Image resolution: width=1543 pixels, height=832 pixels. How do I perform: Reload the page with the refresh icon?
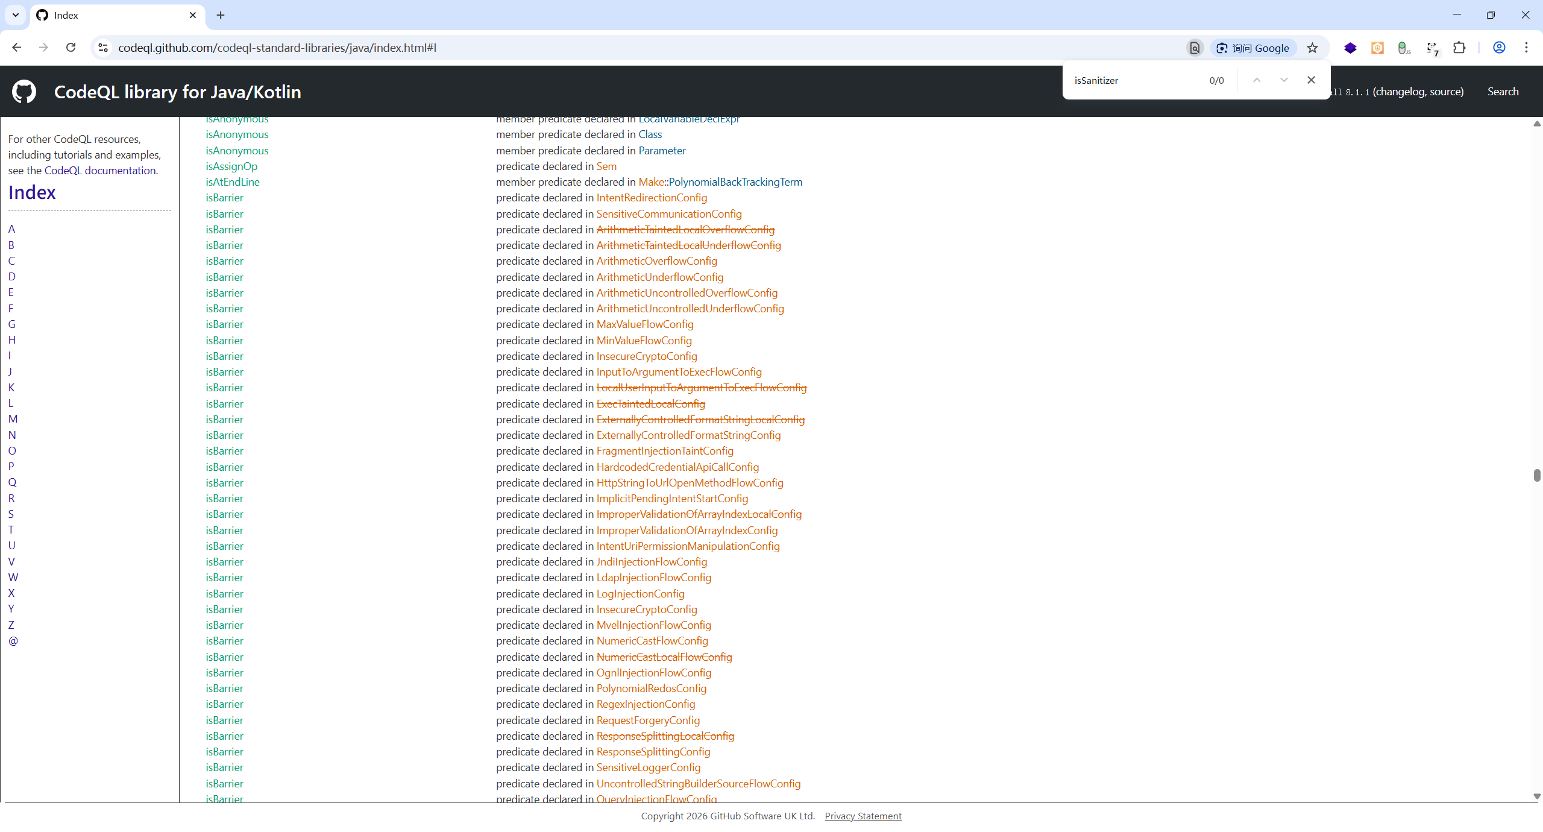point(71,48)
